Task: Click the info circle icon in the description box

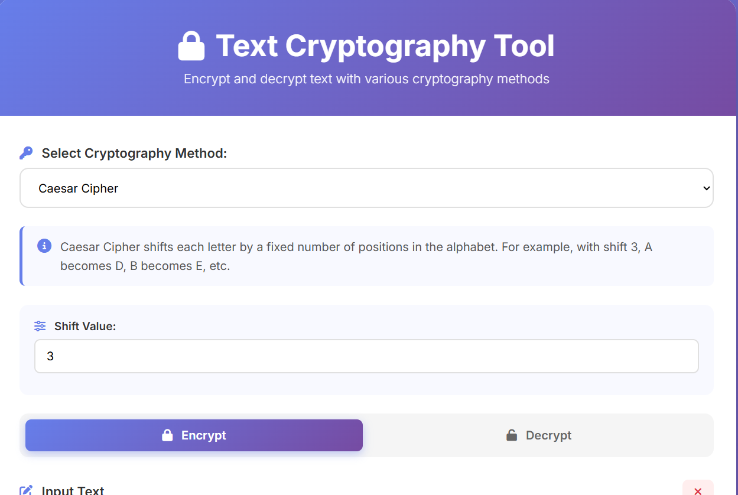Action: [x=44, y=246]
